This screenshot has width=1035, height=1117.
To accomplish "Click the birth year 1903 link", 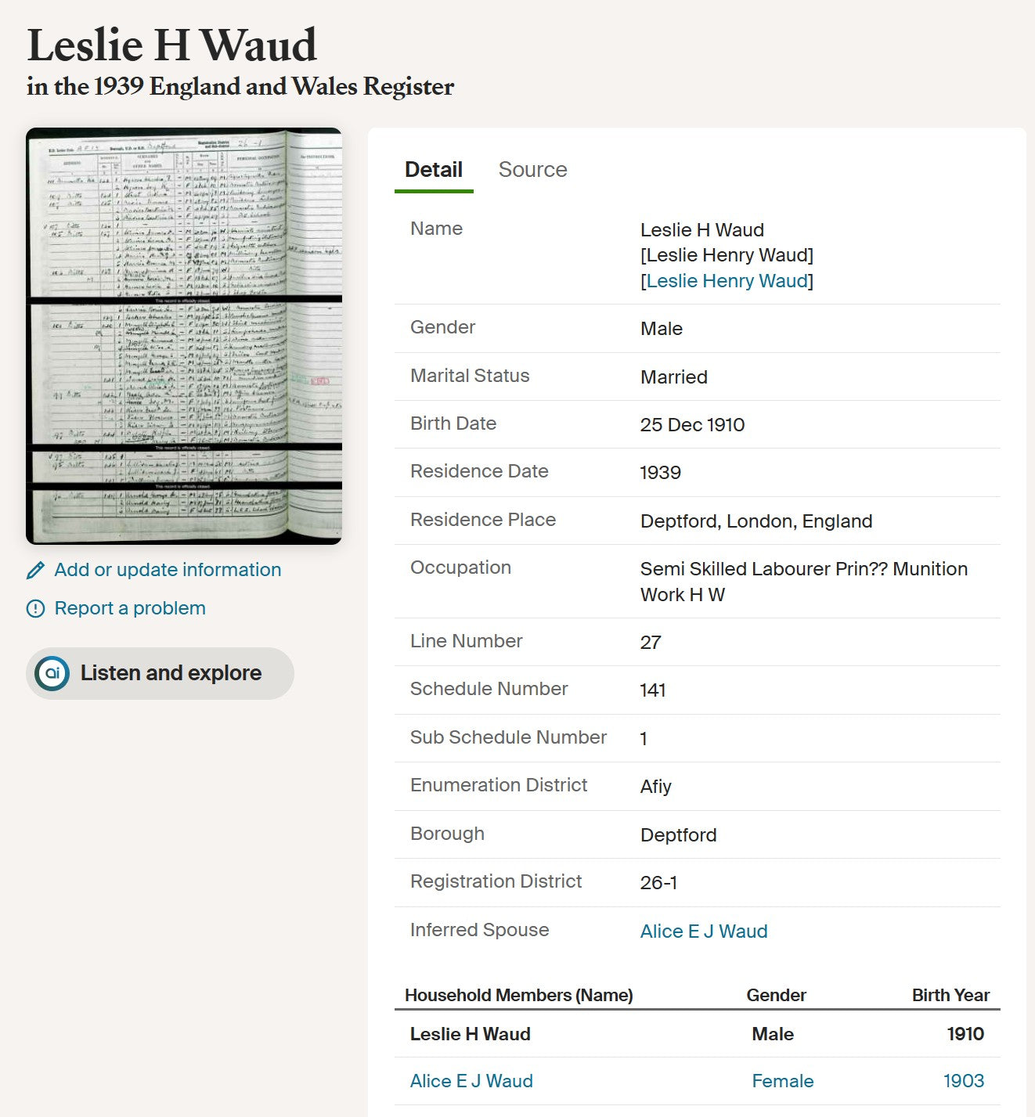I will [964, 1081].
